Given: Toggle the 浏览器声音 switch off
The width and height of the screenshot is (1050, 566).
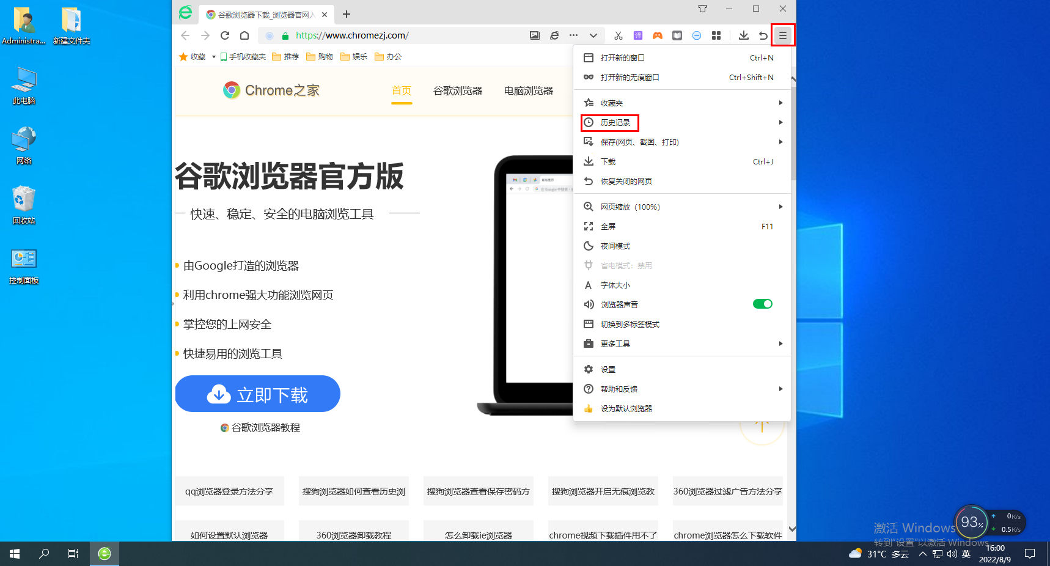Looking at the screenshot, I should coord(763,304).
